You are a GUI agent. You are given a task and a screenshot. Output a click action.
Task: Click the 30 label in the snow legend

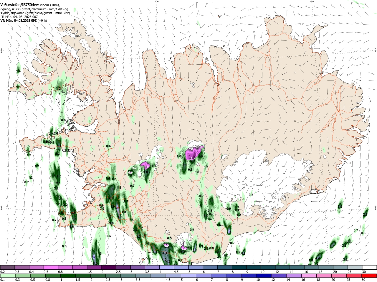[364, 271]
